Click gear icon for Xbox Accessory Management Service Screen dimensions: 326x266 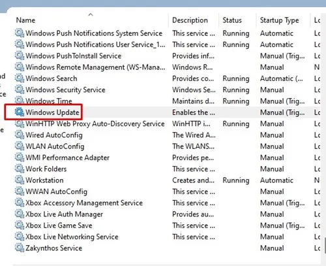point(20,203)
